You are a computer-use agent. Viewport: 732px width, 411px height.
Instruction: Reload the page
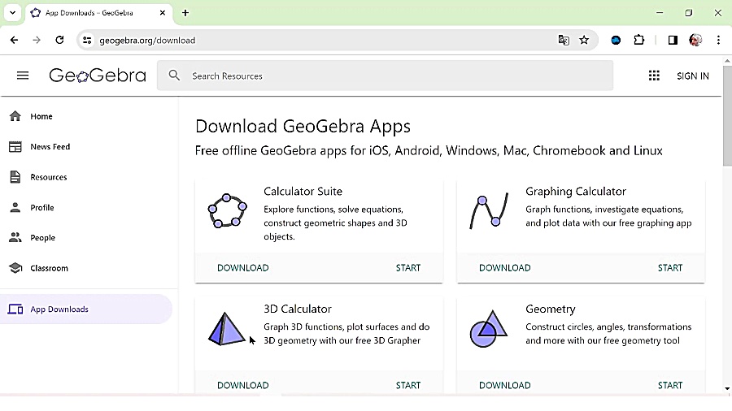pos(59,40)
